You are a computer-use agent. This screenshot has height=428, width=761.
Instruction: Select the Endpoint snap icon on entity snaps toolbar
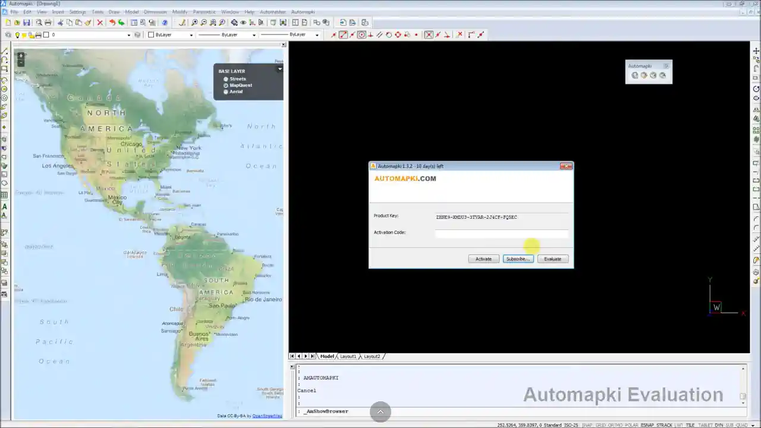click(x=343, y=34)
